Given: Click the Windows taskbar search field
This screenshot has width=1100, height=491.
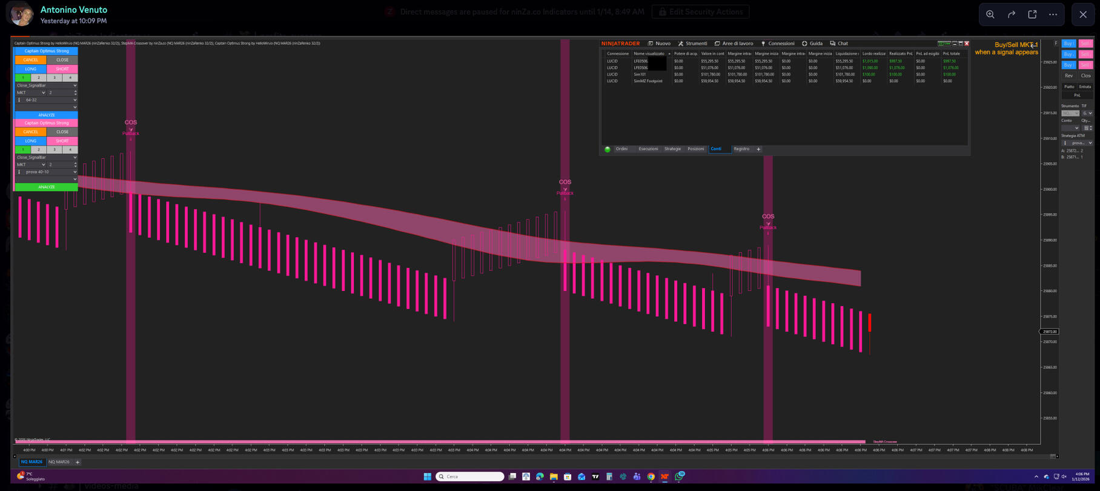Looking at the screenshot, I should [470, 476].
